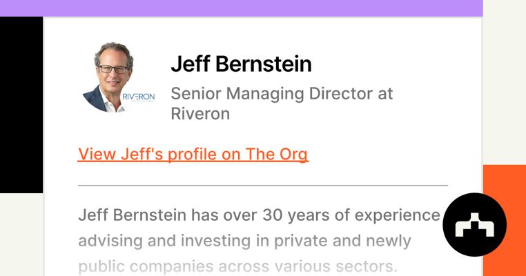
Task: Click "Senior Managing Director at" job title text
Action: coord(282,93)
